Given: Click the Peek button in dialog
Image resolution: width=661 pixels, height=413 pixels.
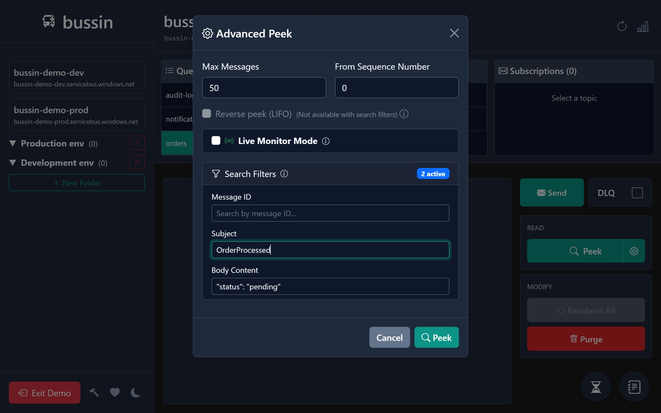Looking at the screenshot, I should point(437,337).
